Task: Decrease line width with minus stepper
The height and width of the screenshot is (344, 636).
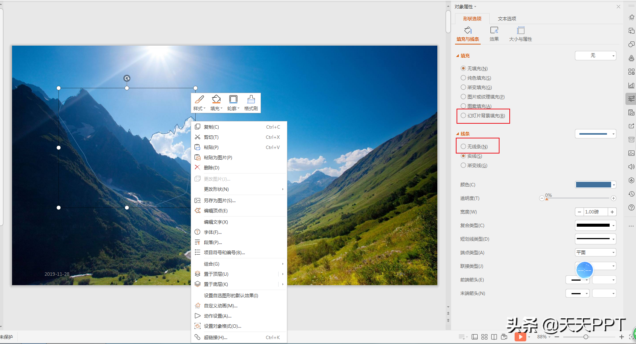Action: click(x=579, y=212)
